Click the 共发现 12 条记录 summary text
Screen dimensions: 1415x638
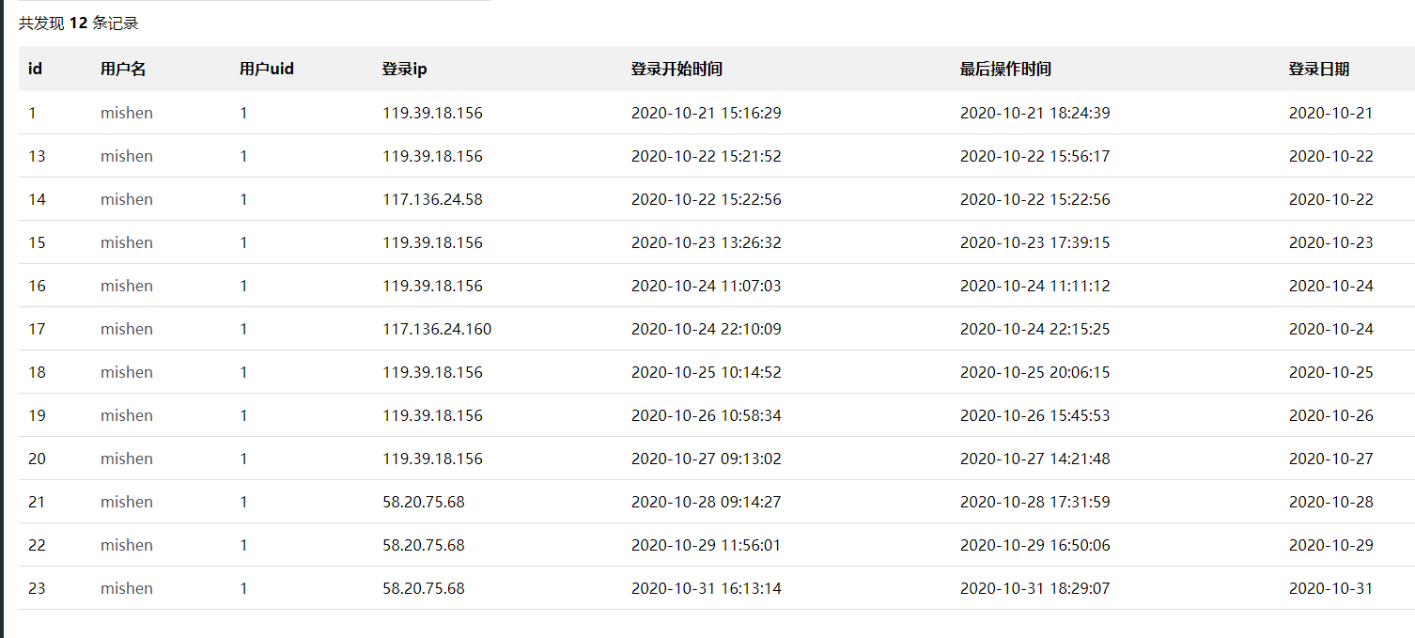[x=79, y=23]
